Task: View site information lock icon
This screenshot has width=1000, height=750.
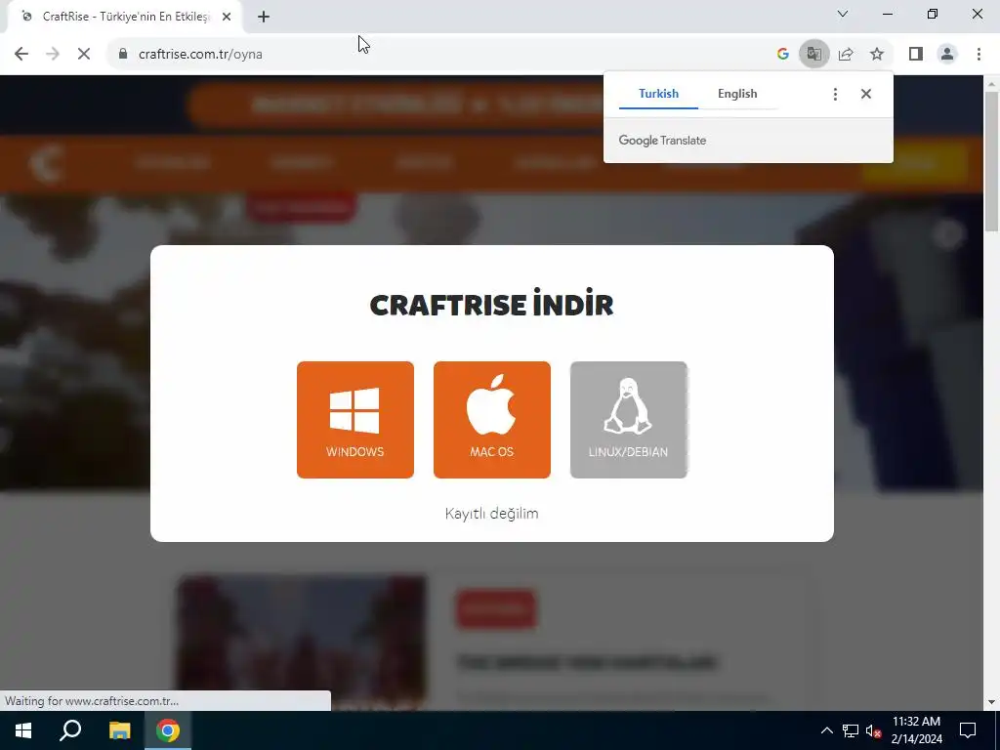Action: (x=123, y=55)
